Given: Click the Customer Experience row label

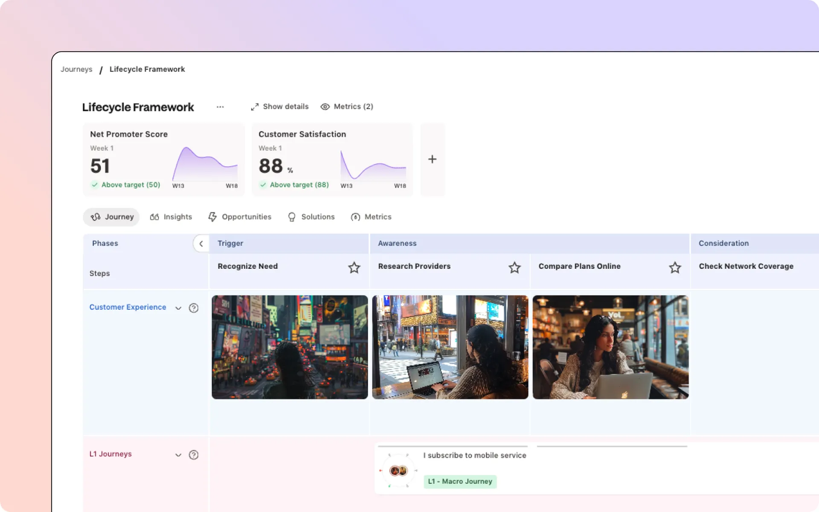Looking at the screenshot, I should (128, 307).
